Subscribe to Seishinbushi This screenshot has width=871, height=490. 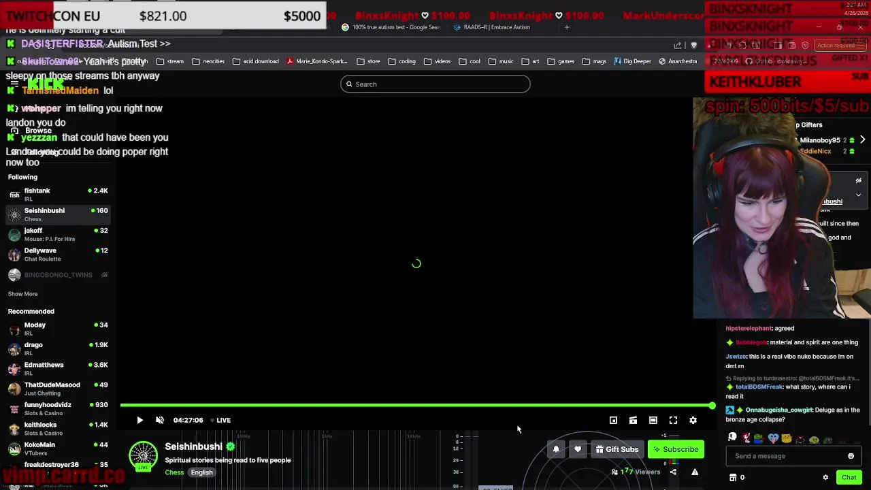[676, 449]
